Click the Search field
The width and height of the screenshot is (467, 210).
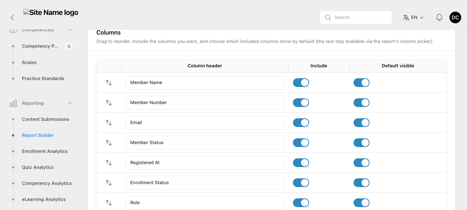[x=356, y=17]
